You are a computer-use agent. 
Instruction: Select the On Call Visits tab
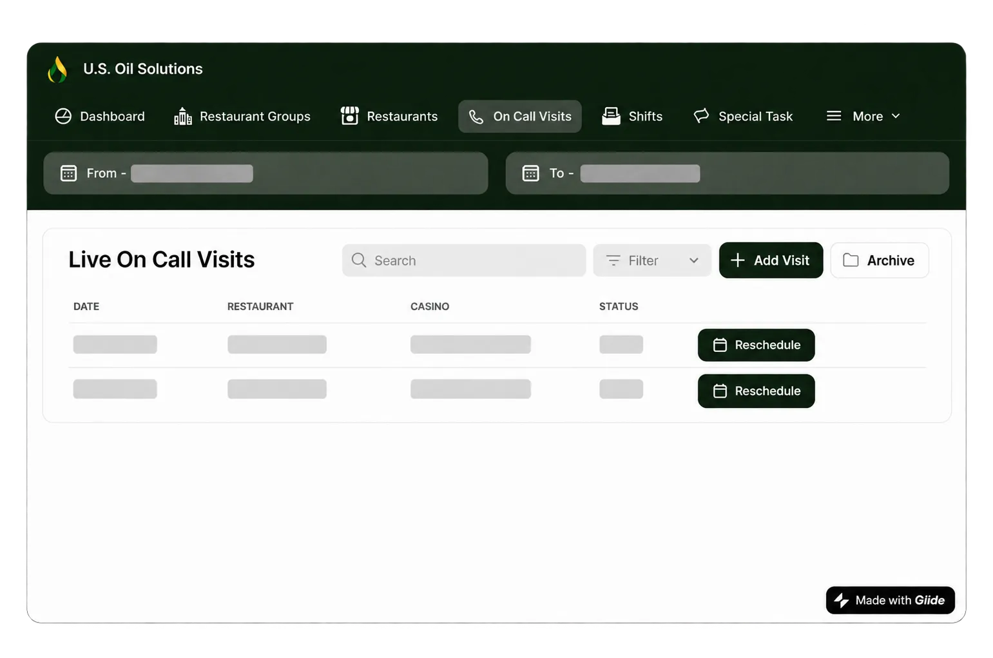(x=520, y=117)
